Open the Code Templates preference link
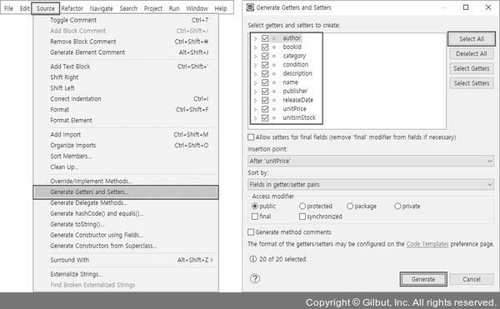 point(427,244)
